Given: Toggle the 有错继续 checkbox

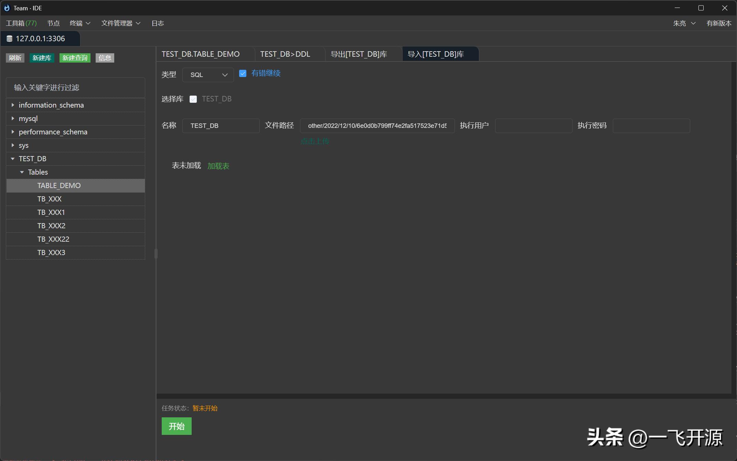Looking at the screenshot, I should click(243, 74).
